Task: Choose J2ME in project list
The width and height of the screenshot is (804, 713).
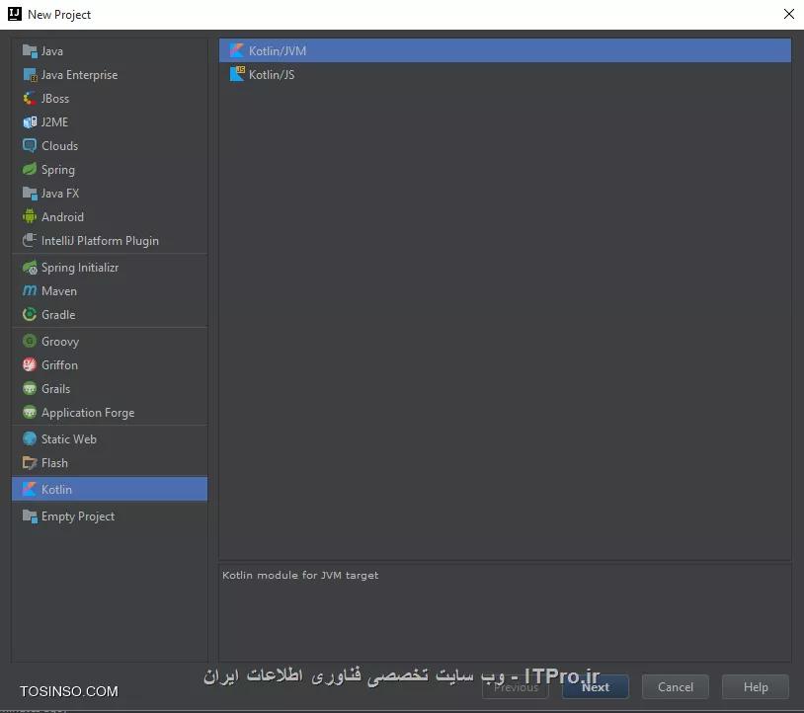Action: (x=110, y=122)
